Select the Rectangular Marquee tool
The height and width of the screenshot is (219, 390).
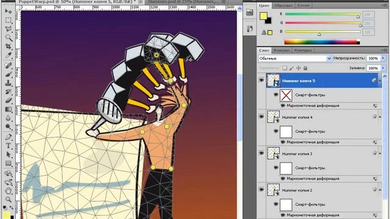tap(8, 20)
